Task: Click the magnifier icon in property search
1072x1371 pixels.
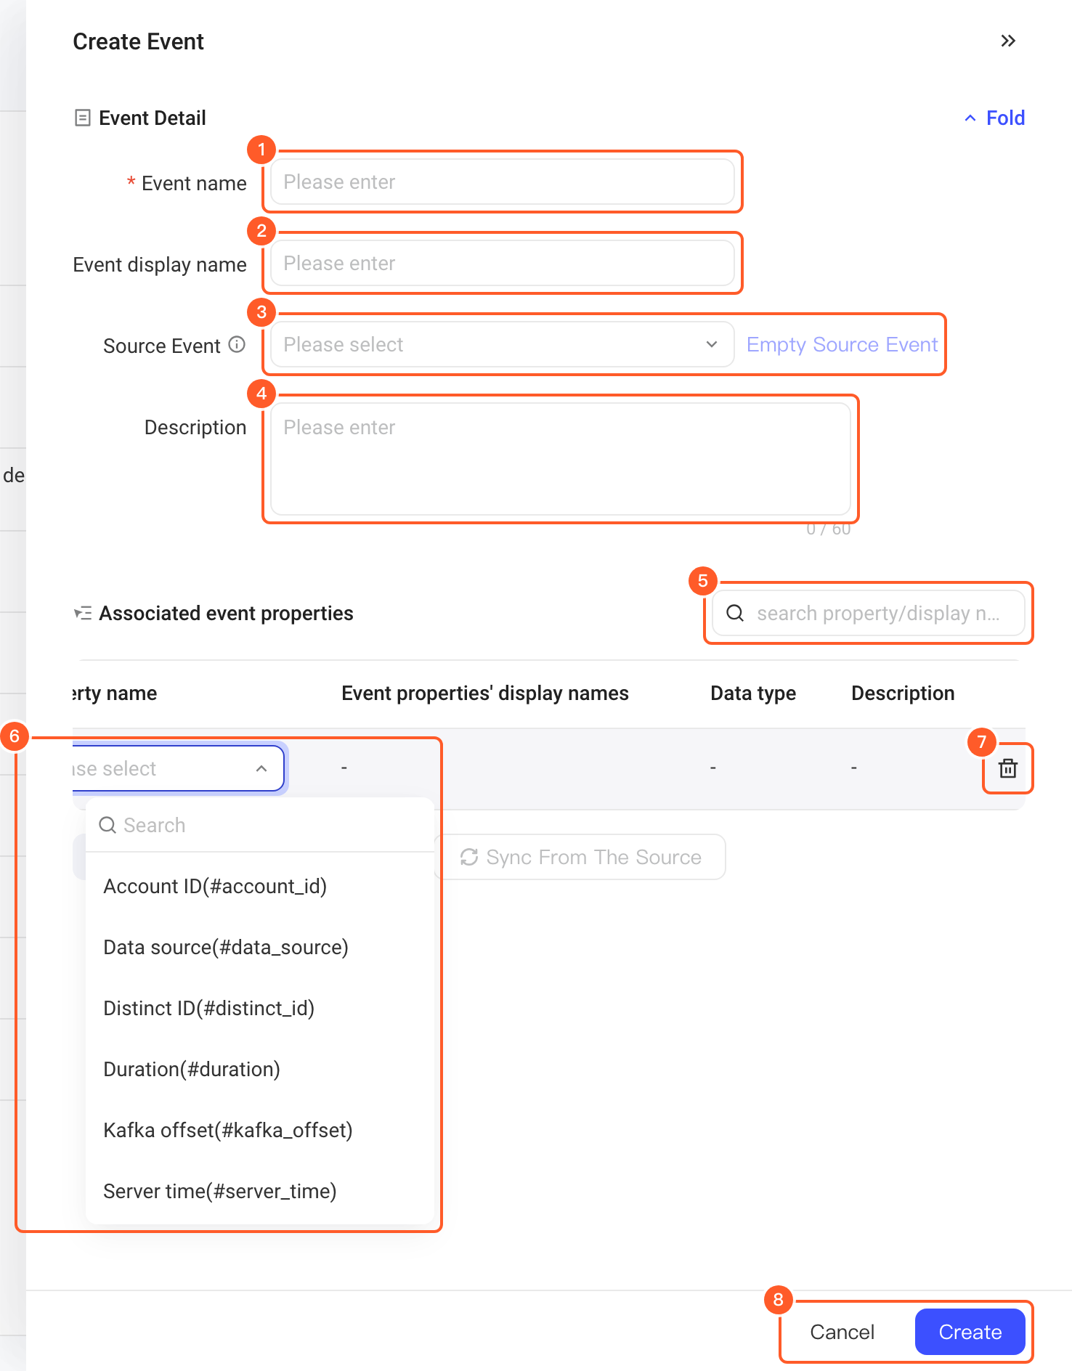Action: click(735, 613)
